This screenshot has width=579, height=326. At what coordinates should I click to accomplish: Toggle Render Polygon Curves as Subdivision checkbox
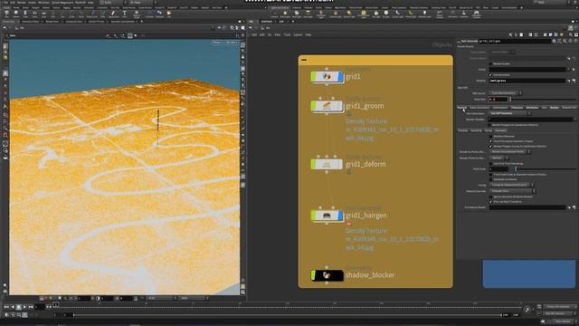point(490,147)
